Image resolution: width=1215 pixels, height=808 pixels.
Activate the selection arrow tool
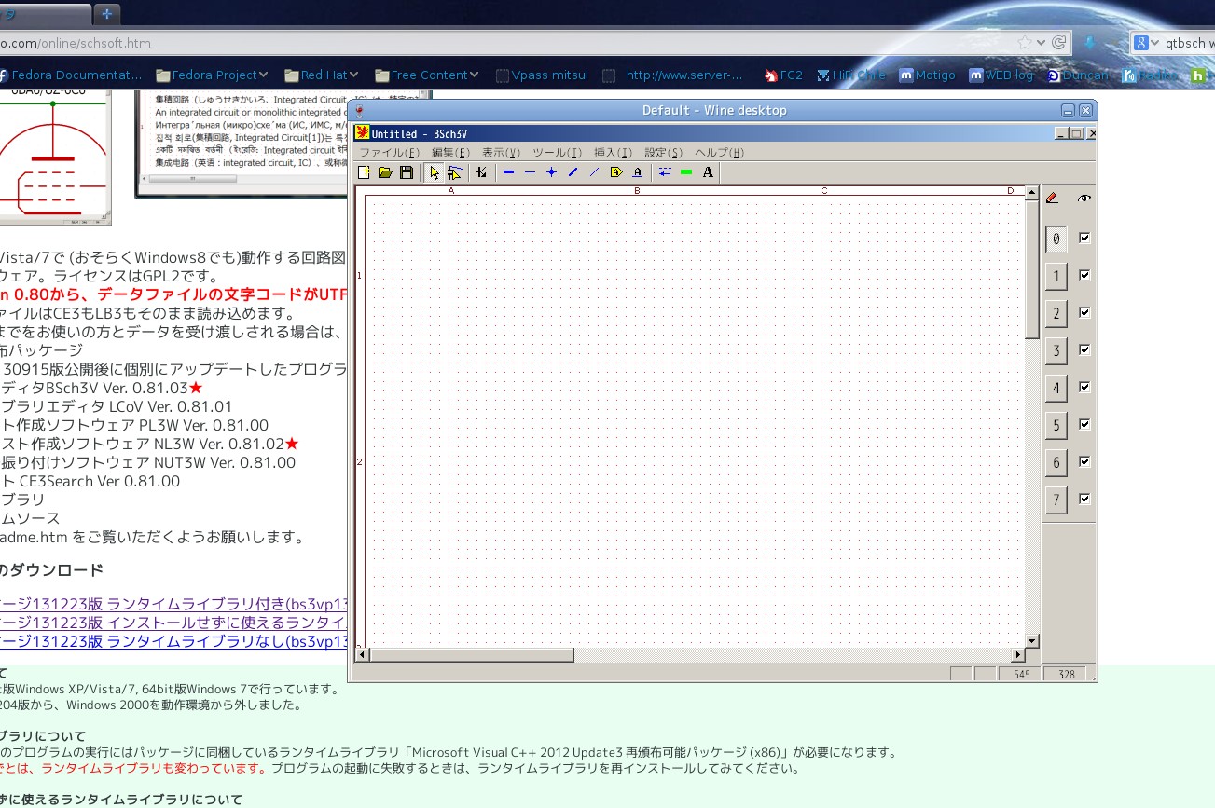(434, 172)
